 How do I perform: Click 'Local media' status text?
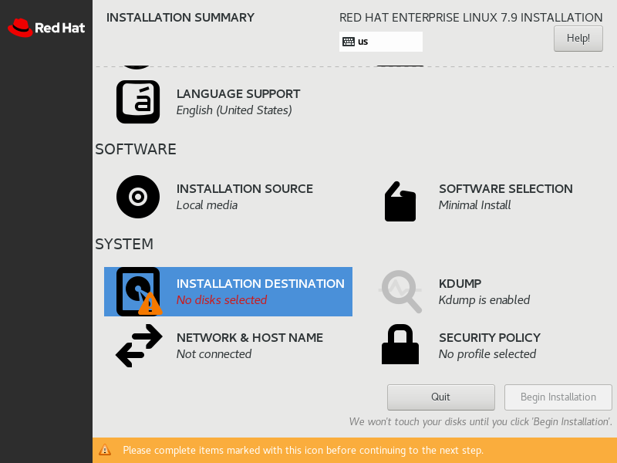(x=207, y=205)
